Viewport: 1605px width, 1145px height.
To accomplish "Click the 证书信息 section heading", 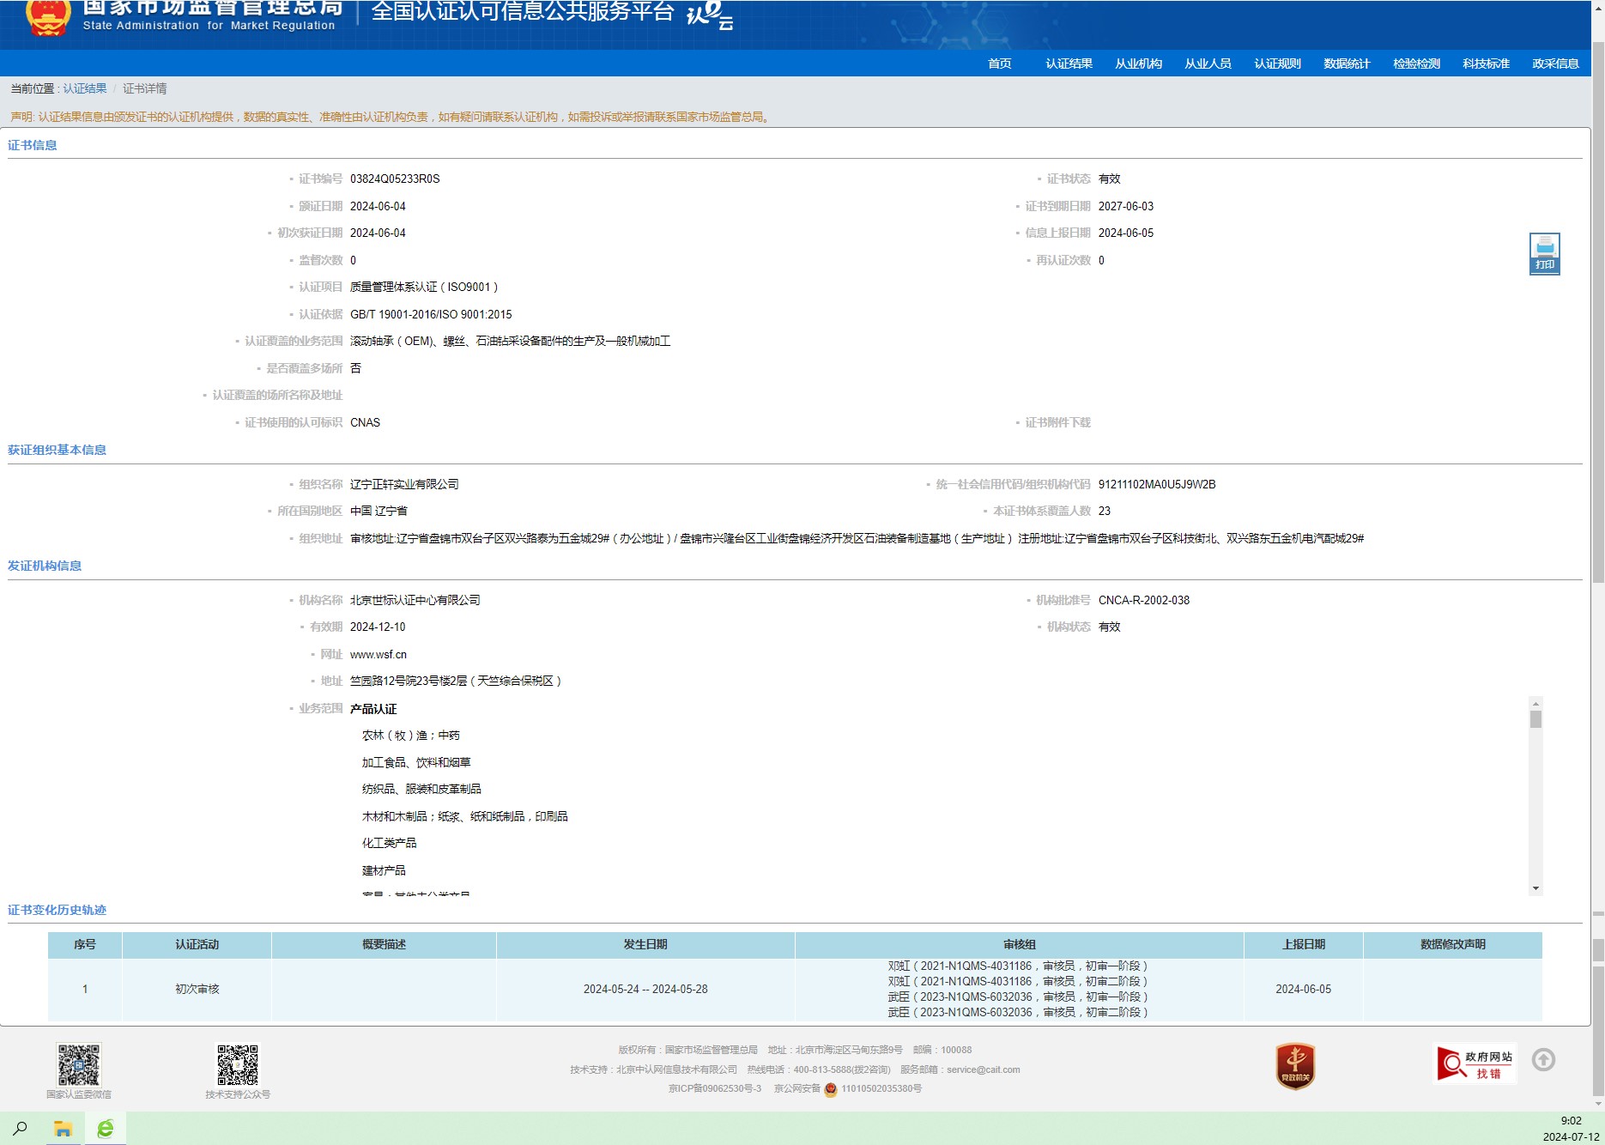I will (x=33, y=145).
